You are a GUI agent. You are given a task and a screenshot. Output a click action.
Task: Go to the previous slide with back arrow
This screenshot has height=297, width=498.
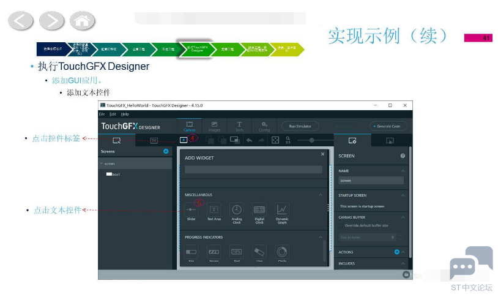coord(20,21)
